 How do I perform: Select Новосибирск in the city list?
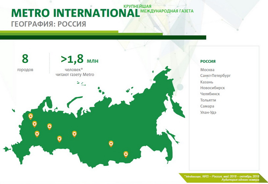(x=212, y=88)
